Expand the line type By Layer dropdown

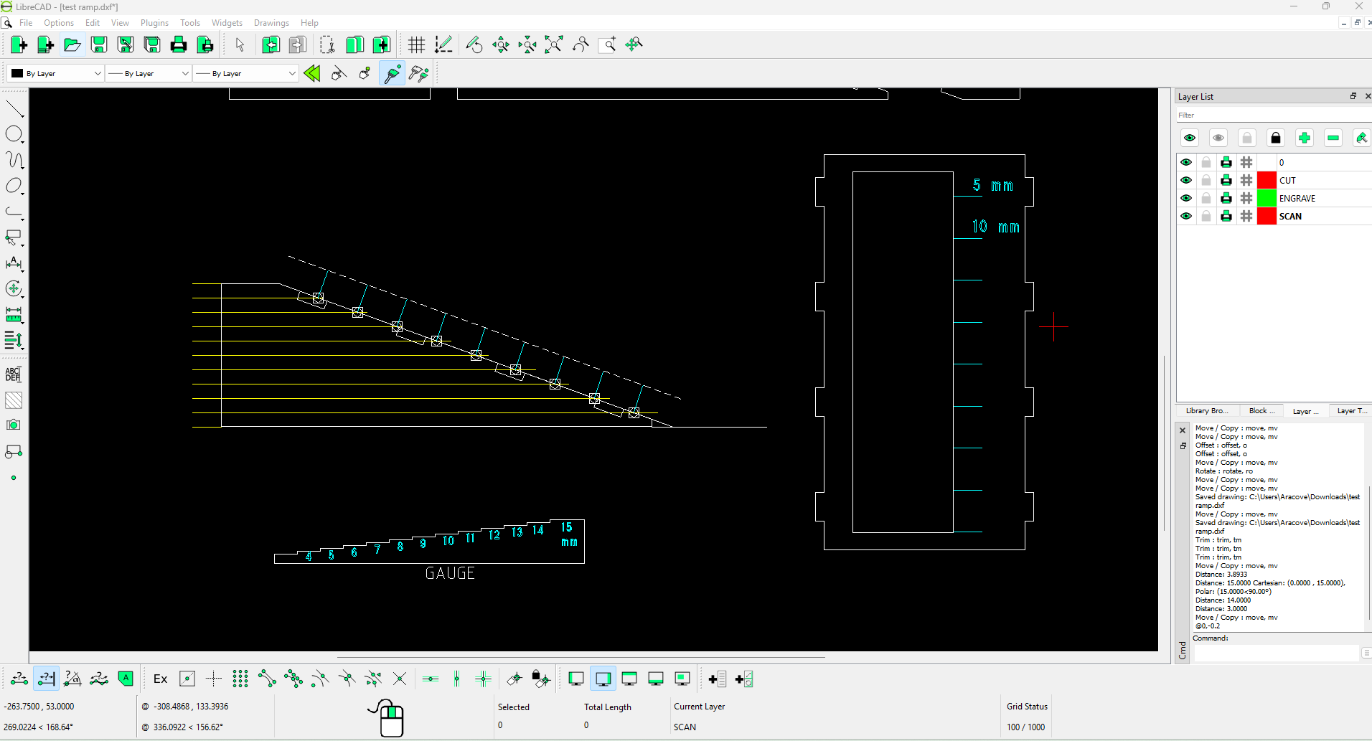click(x=245, y=73)
